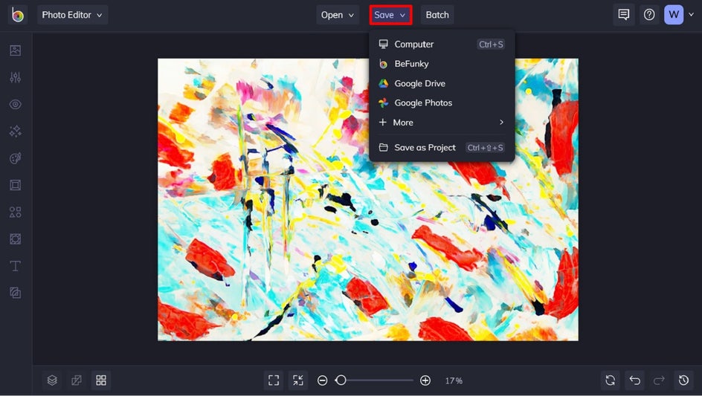Expand the Photo Editor dropdown
The width and height of the screenshot is (702, 396).
73,15
